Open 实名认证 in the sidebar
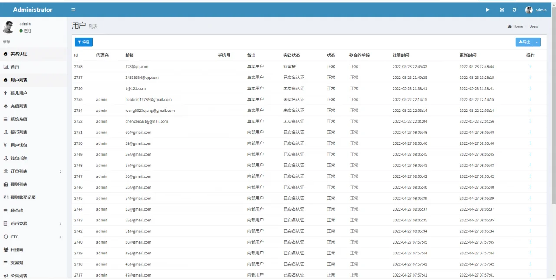 pyautogui.click(x=19, y=54)
